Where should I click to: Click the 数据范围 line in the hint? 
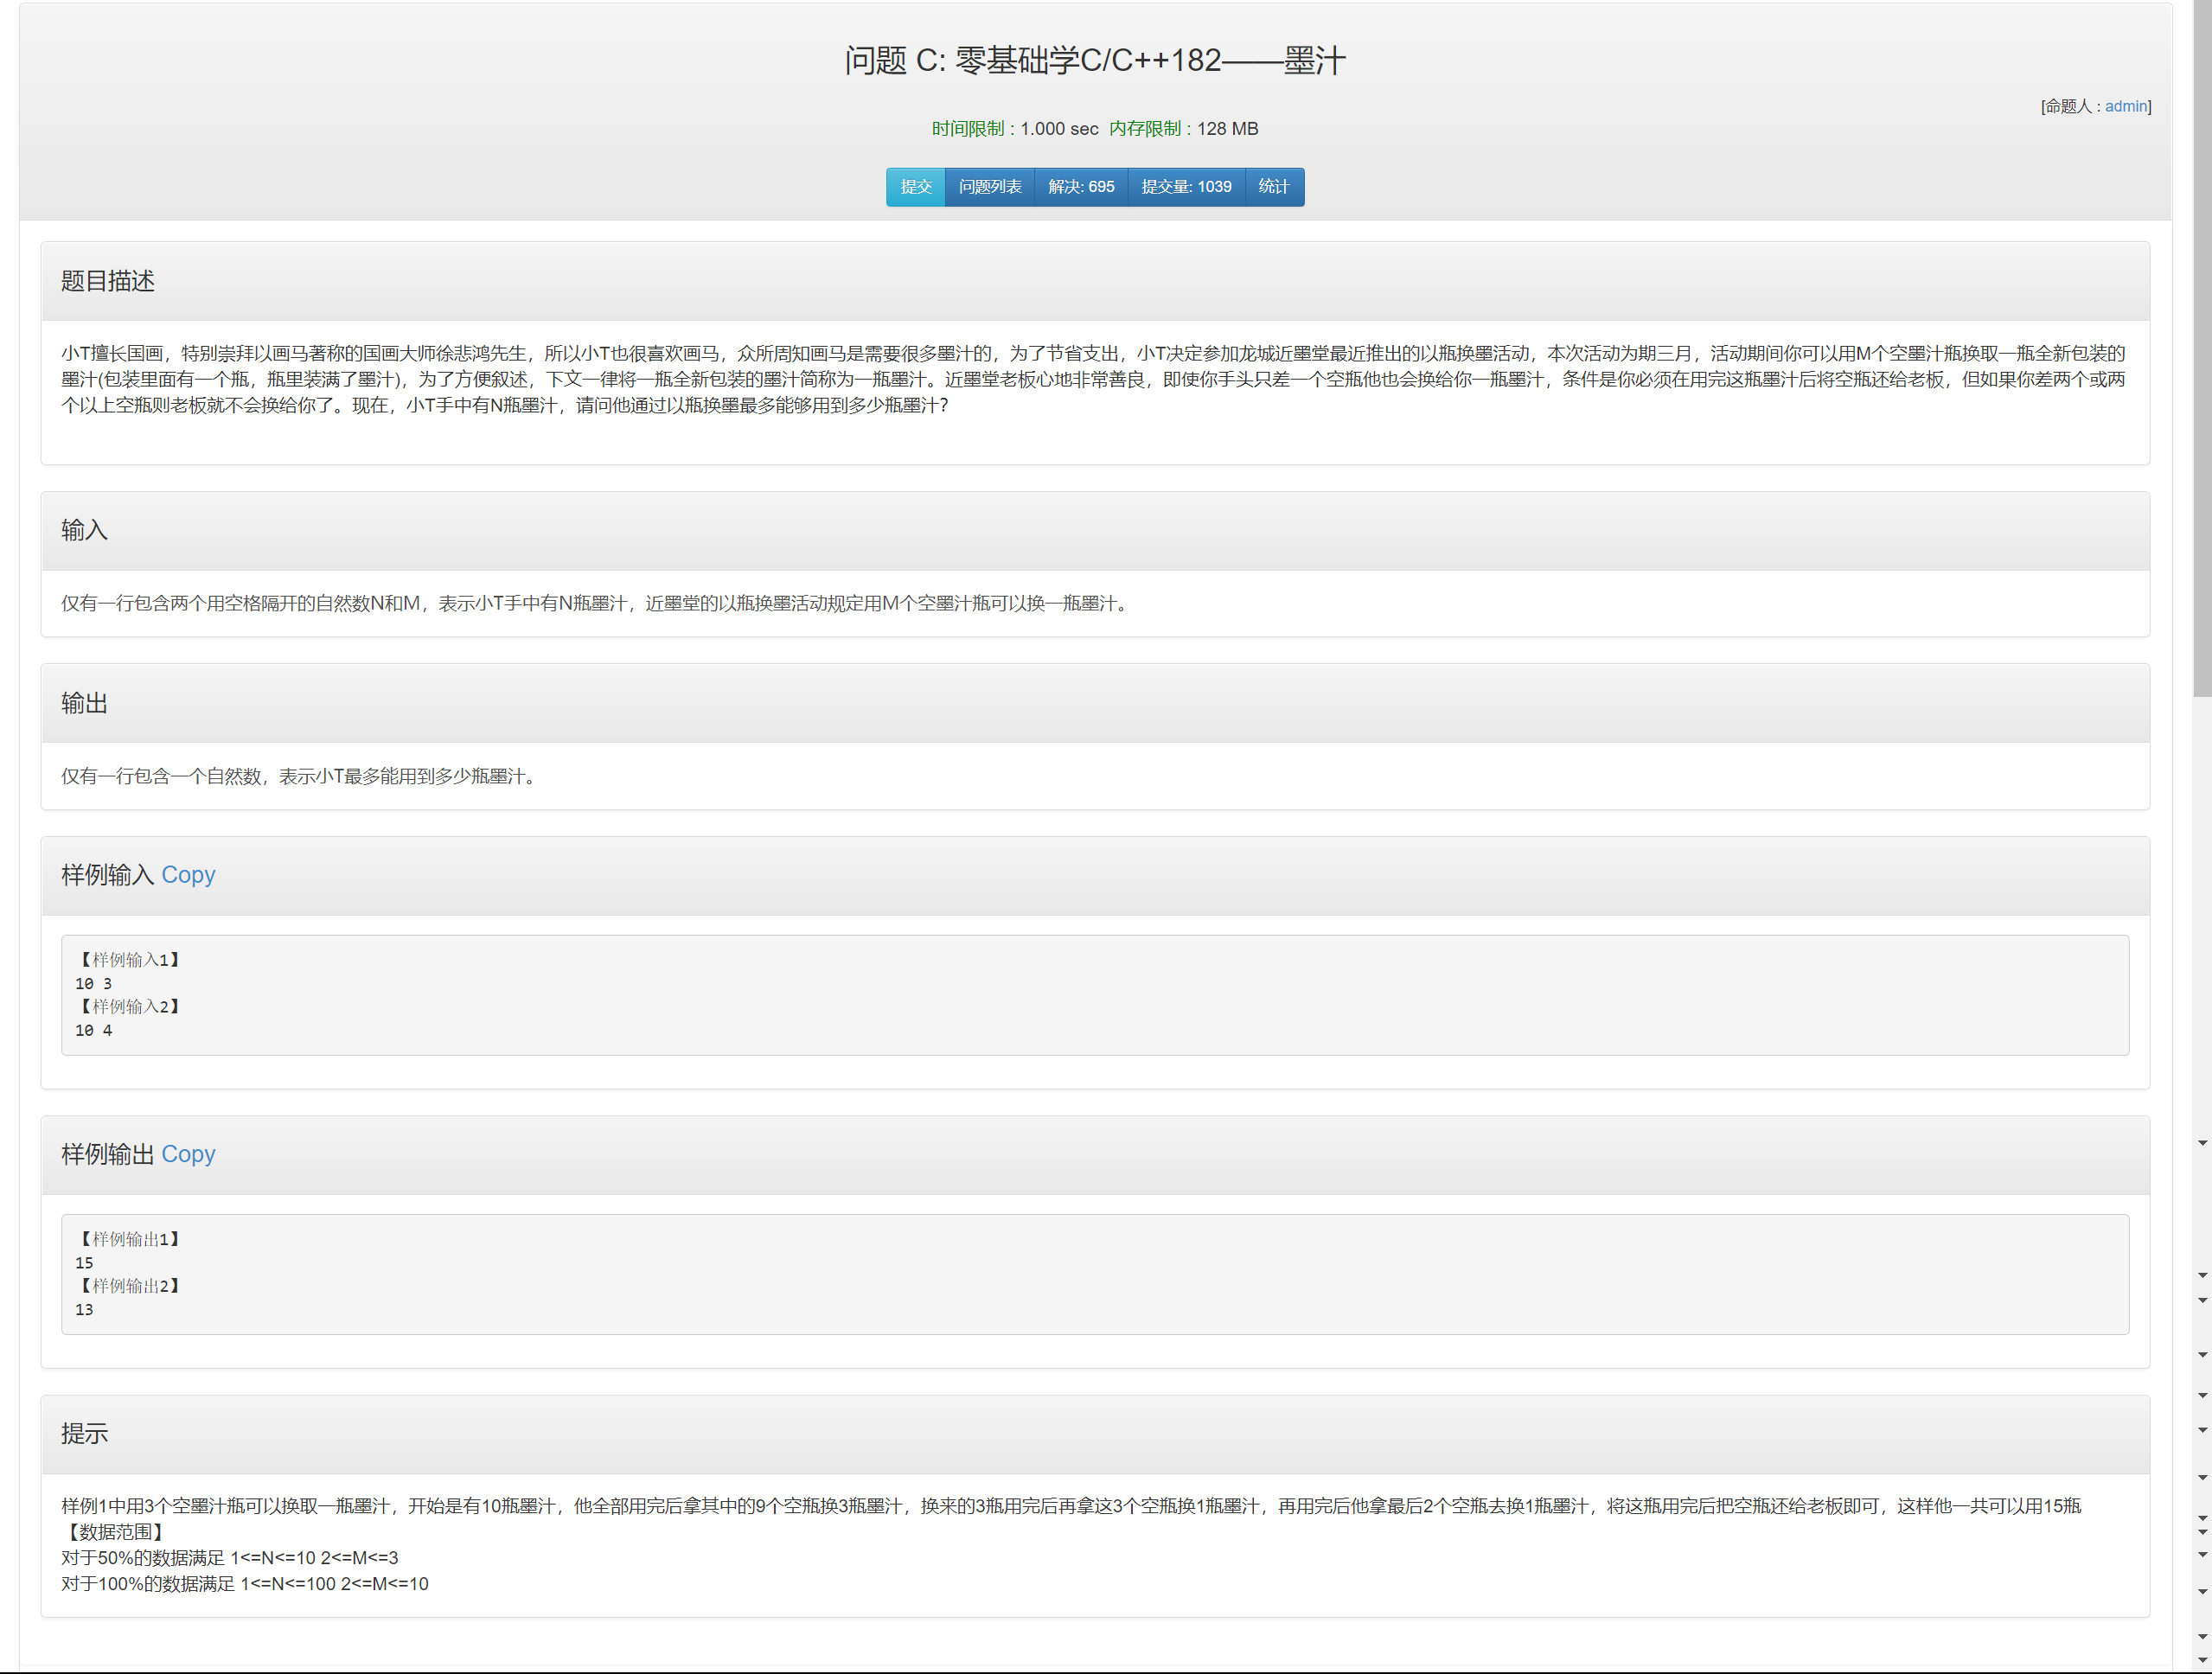pyautogui.click(x=115, y=1531)
